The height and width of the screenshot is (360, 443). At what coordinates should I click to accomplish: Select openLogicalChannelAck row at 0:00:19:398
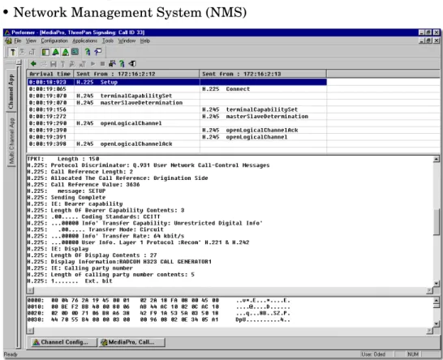[177, 144]
